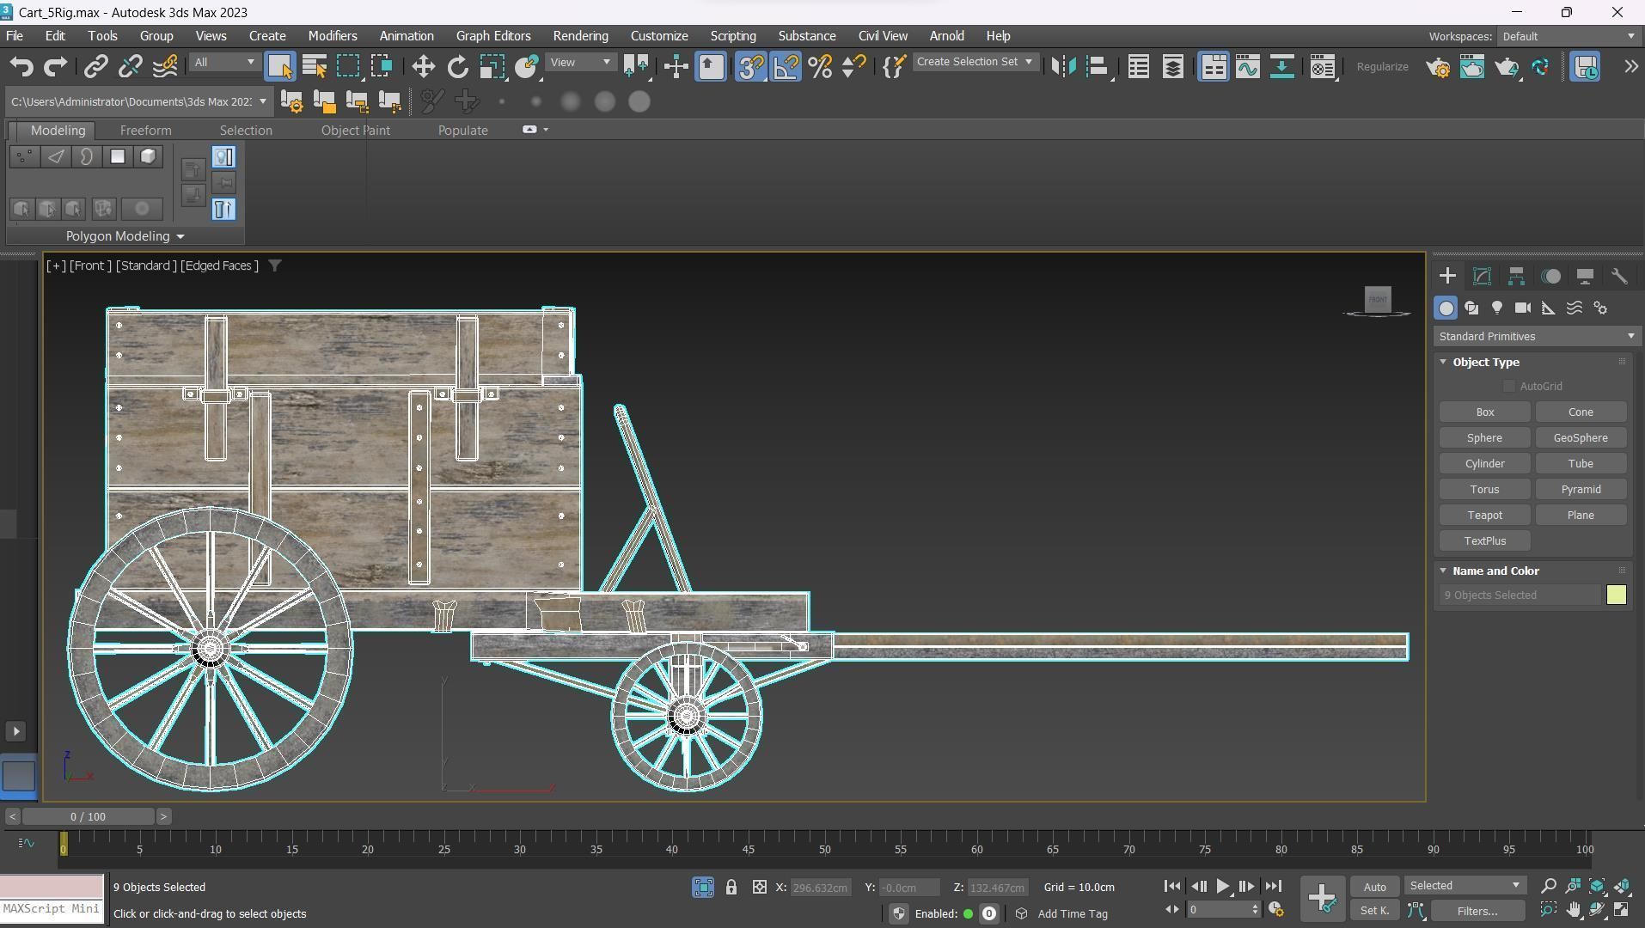Click the Undo arrow icon
The width and height of the screenshot is (1645, 928).
tap(21, 67)
